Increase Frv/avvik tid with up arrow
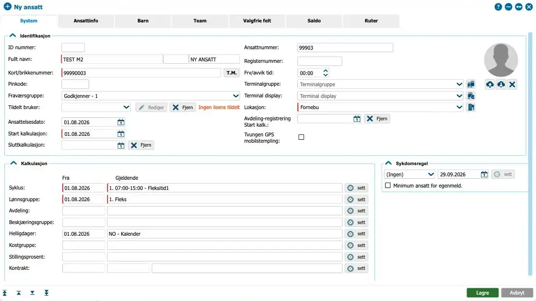This screenshot has width=536, height=301. tap(325, 71)
